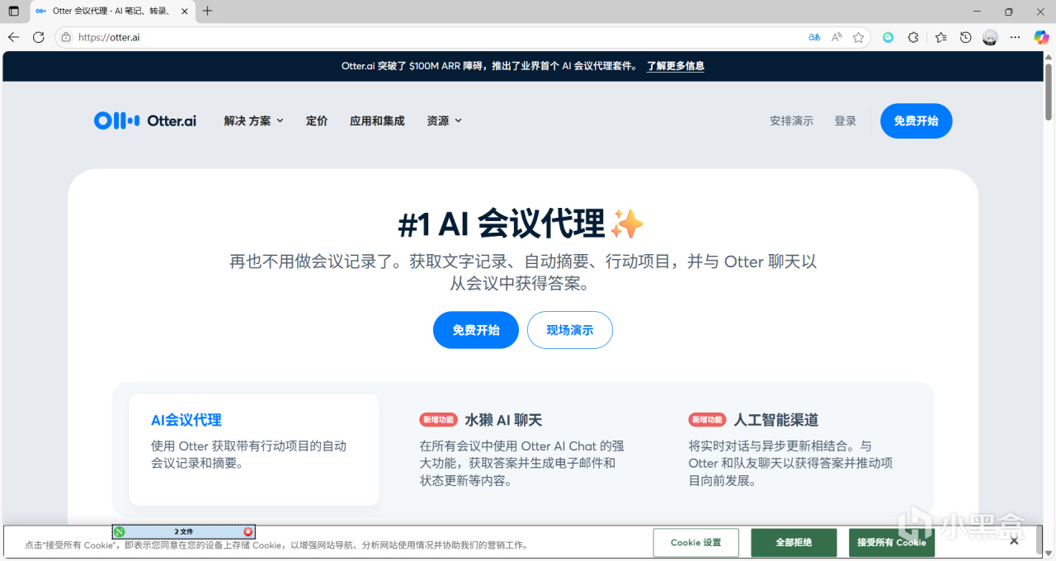Click the browser back arrow
This screenshot has width=1056, height=561.
click(13, 37)
